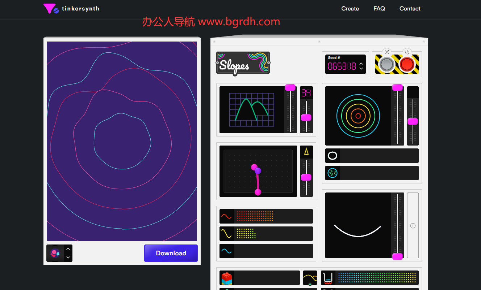Screen dimensions: 481x290
Task: Toggle the exclamation switch beside curve display
Action: tap(413, 226)
